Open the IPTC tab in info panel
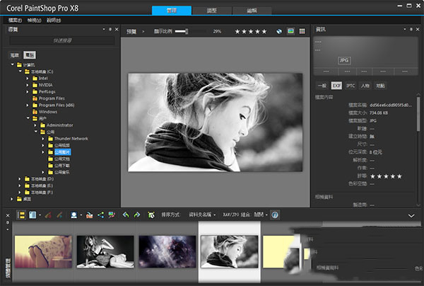This screenshot has width=424, height=286. click(x=351, y=86)
